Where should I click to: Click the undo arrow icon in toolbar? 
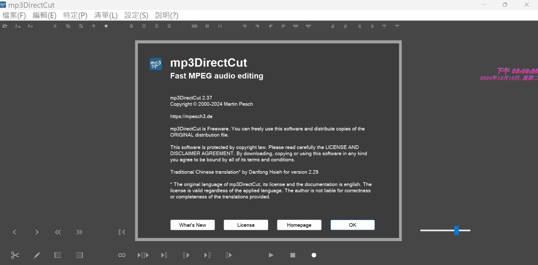coord(93,26)
